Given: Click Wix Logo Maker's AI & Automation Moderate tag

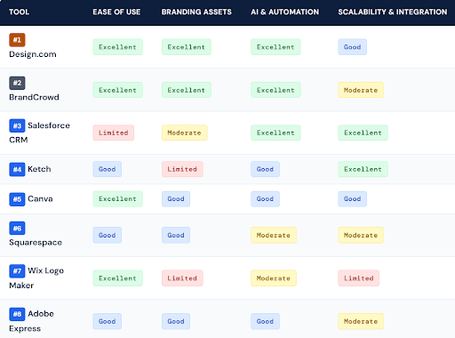Looking at the screenshot, I should 274,278.
